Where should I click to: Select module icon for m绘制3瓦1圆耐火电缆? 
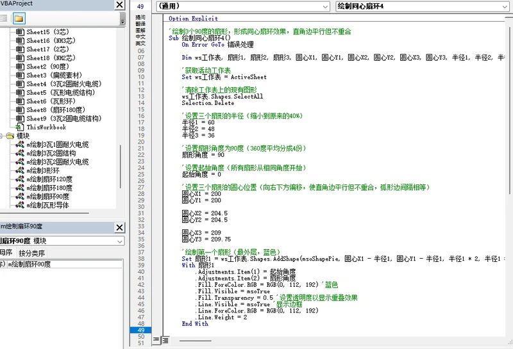[20, 145]
